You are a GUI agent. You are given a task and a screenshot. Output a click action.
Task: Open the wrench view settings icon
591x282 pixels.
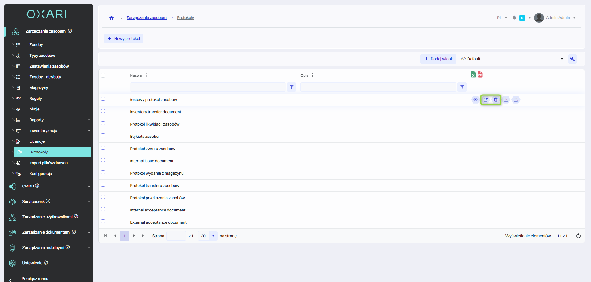[572, 59]
